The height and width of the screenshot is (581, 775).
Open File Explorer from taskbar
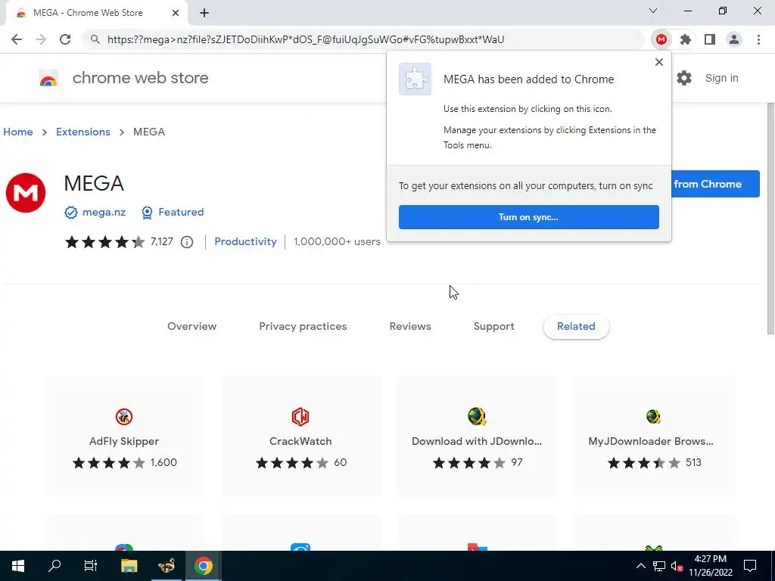point(129,566)
